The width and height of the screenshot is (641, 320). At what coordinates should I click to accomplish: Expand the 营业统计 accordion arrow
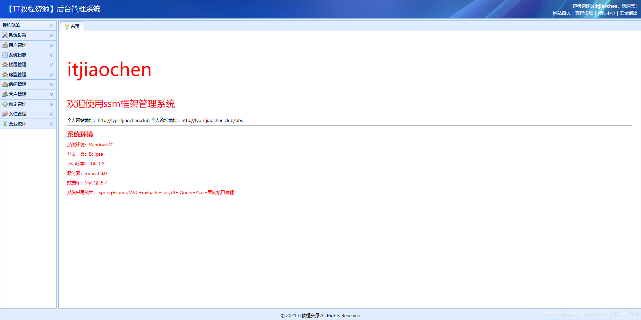pyautogui.click(x=51, y=124)
